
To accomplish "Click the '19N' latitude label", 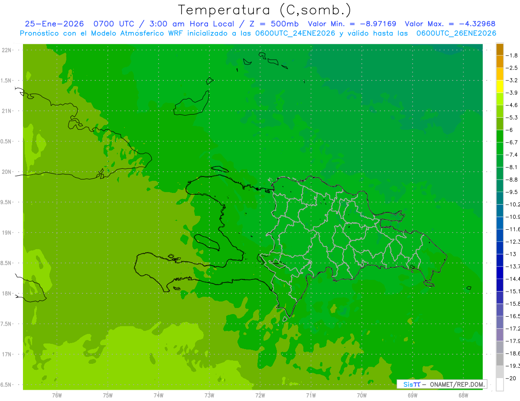I will click(x=6, y=233).
